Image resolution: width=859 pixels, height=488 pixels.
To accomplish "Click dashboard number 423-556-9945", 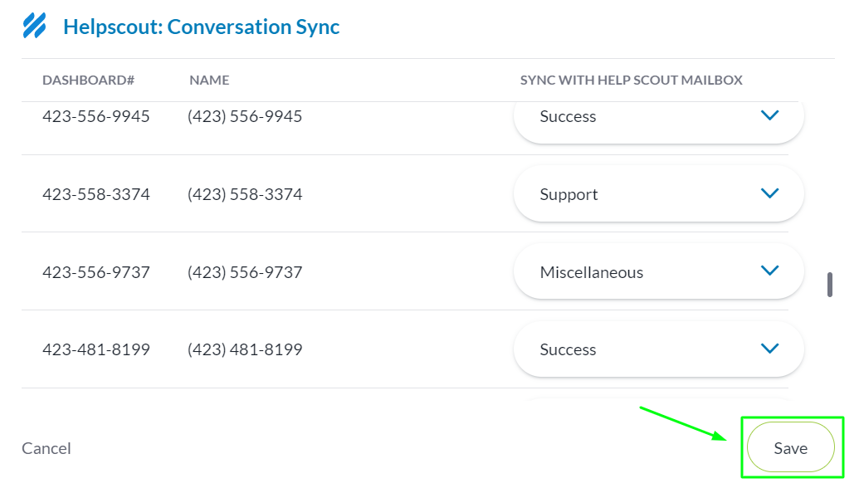I will point(96,116).
